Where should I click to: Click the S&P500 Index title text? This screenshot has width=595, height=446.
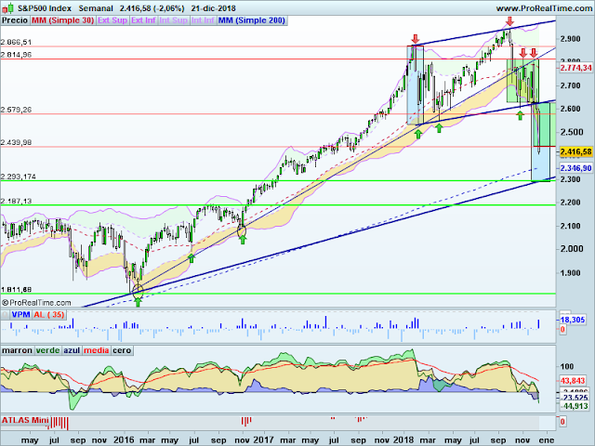point(45,8)
